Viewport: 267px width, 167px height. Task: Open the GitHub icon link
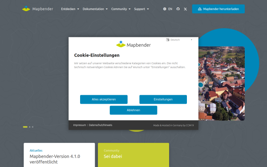click(178, 9)
